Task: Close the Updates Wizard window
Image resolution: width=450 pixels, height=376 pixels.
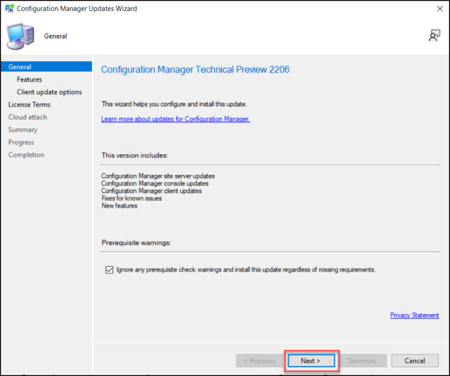Action: (439, 9)
